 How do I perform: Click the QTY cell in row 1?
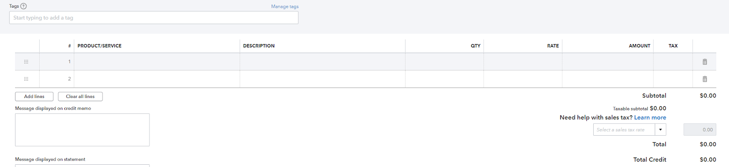(x=444, y=62)
